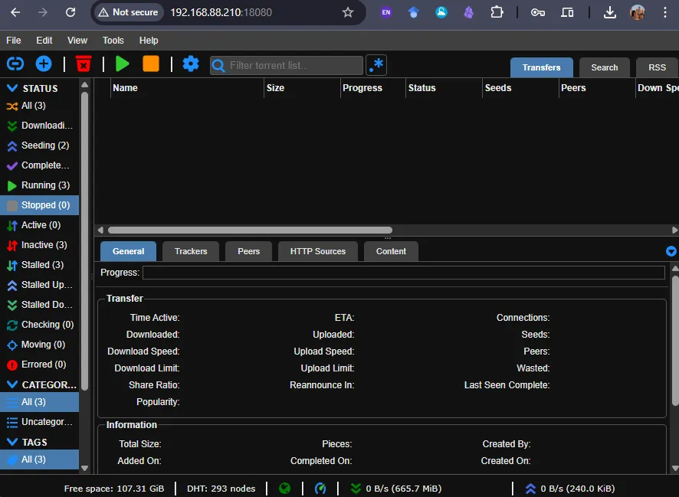Open the View menu
Image resolution: width=679 pixels, height=497 pixels.
point(77,41)
